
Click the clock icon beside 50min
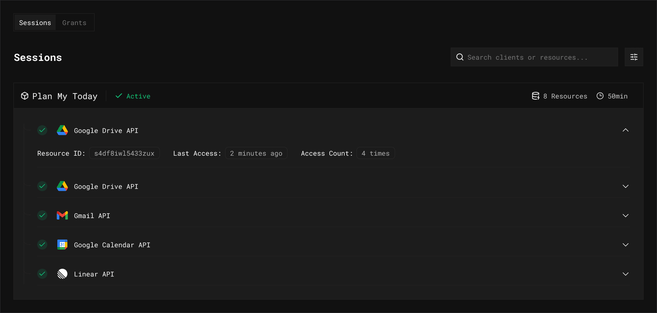[x=600, y=96]
